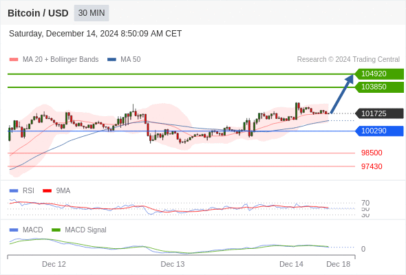Click the 9MA red legend swatch
The width and height of the screenshot is (406, 275).
click(47, 191)
